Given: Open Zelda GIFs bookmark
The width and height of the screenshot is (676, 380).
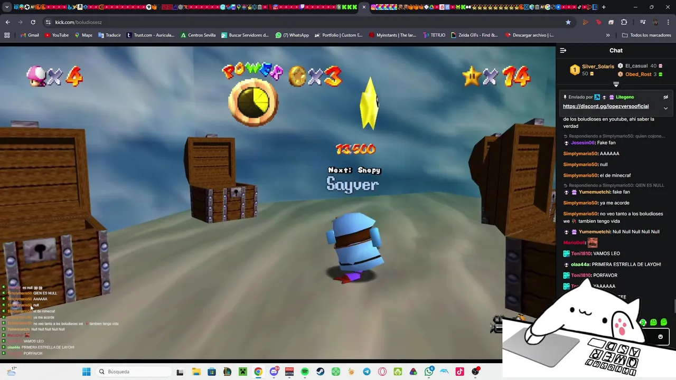Looking at the screenshot, I should [x=474, y=35].
